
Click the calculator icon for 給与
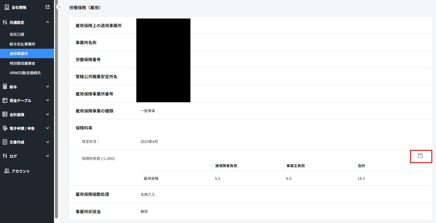pos(5,87)
